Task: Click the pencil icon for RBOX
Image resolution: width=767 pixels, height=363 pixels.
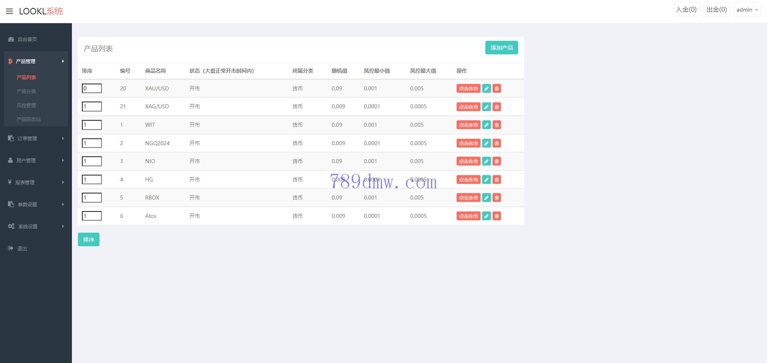Action: click(x=486, y=198)
